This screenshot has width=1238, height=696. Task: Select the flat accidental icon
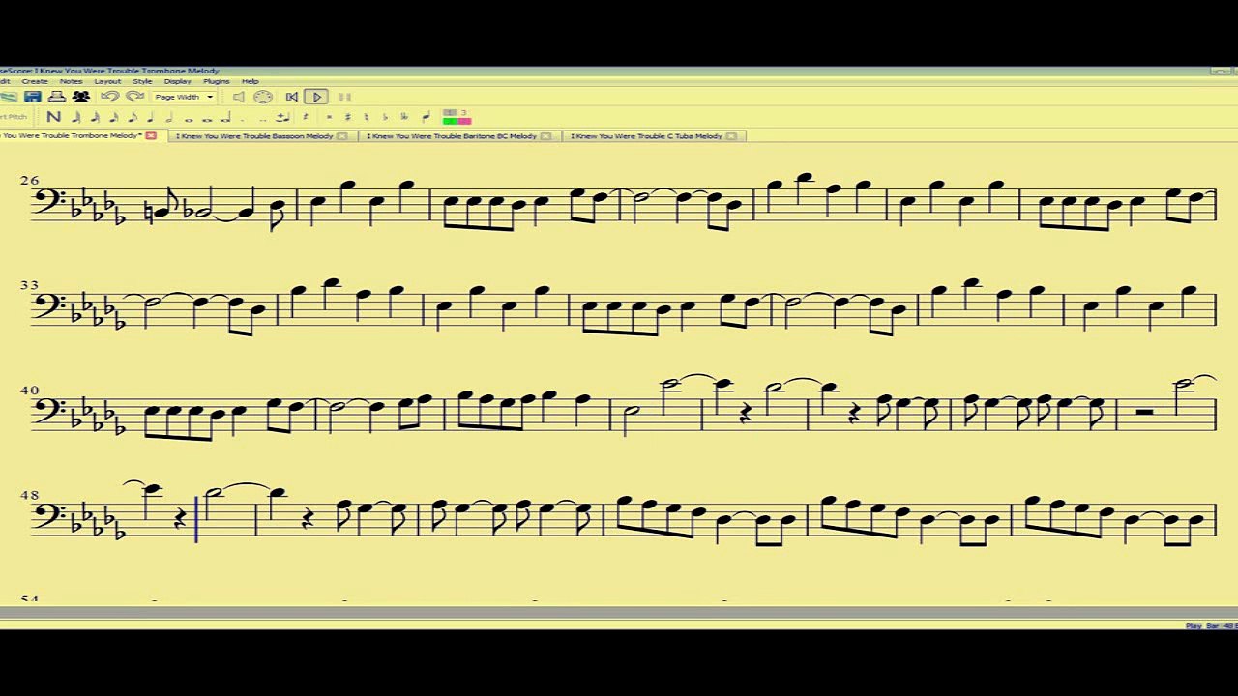385,117
